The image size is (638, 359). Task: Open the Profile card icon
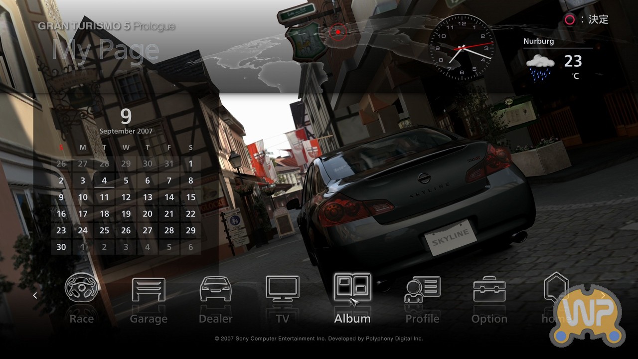click(422, 289)
